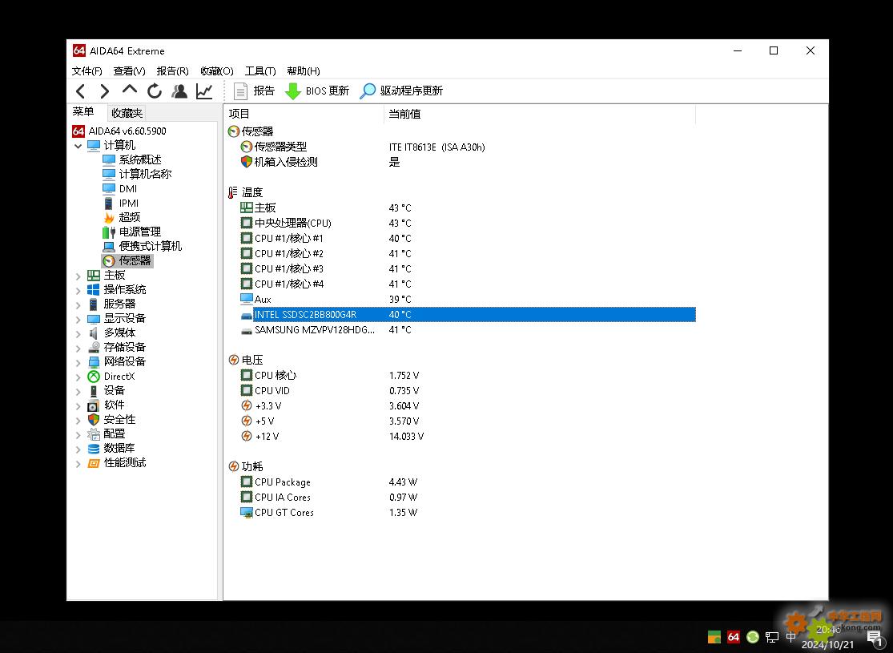Open the notification center icon

click(875, 639)
